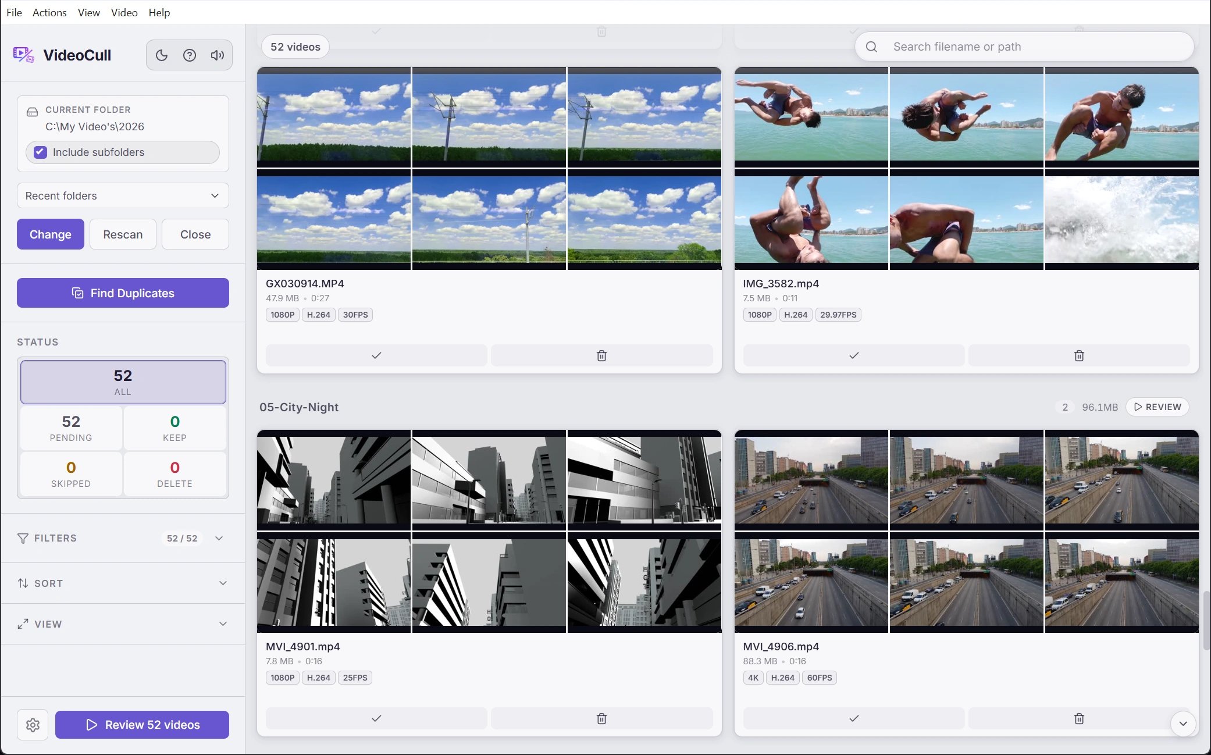Click the 96.1MB group size label
The image size is (1211, 755).
1100,407
